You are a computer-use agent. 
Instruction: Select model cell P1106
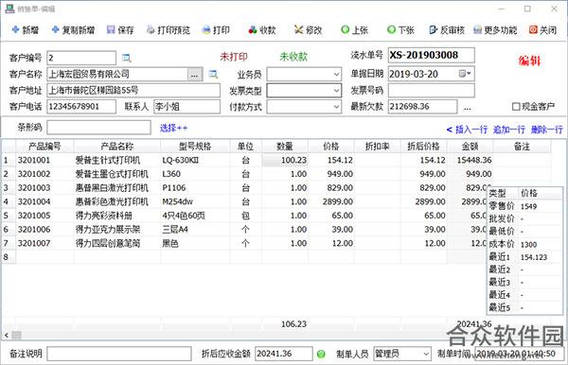coord(195,188)
